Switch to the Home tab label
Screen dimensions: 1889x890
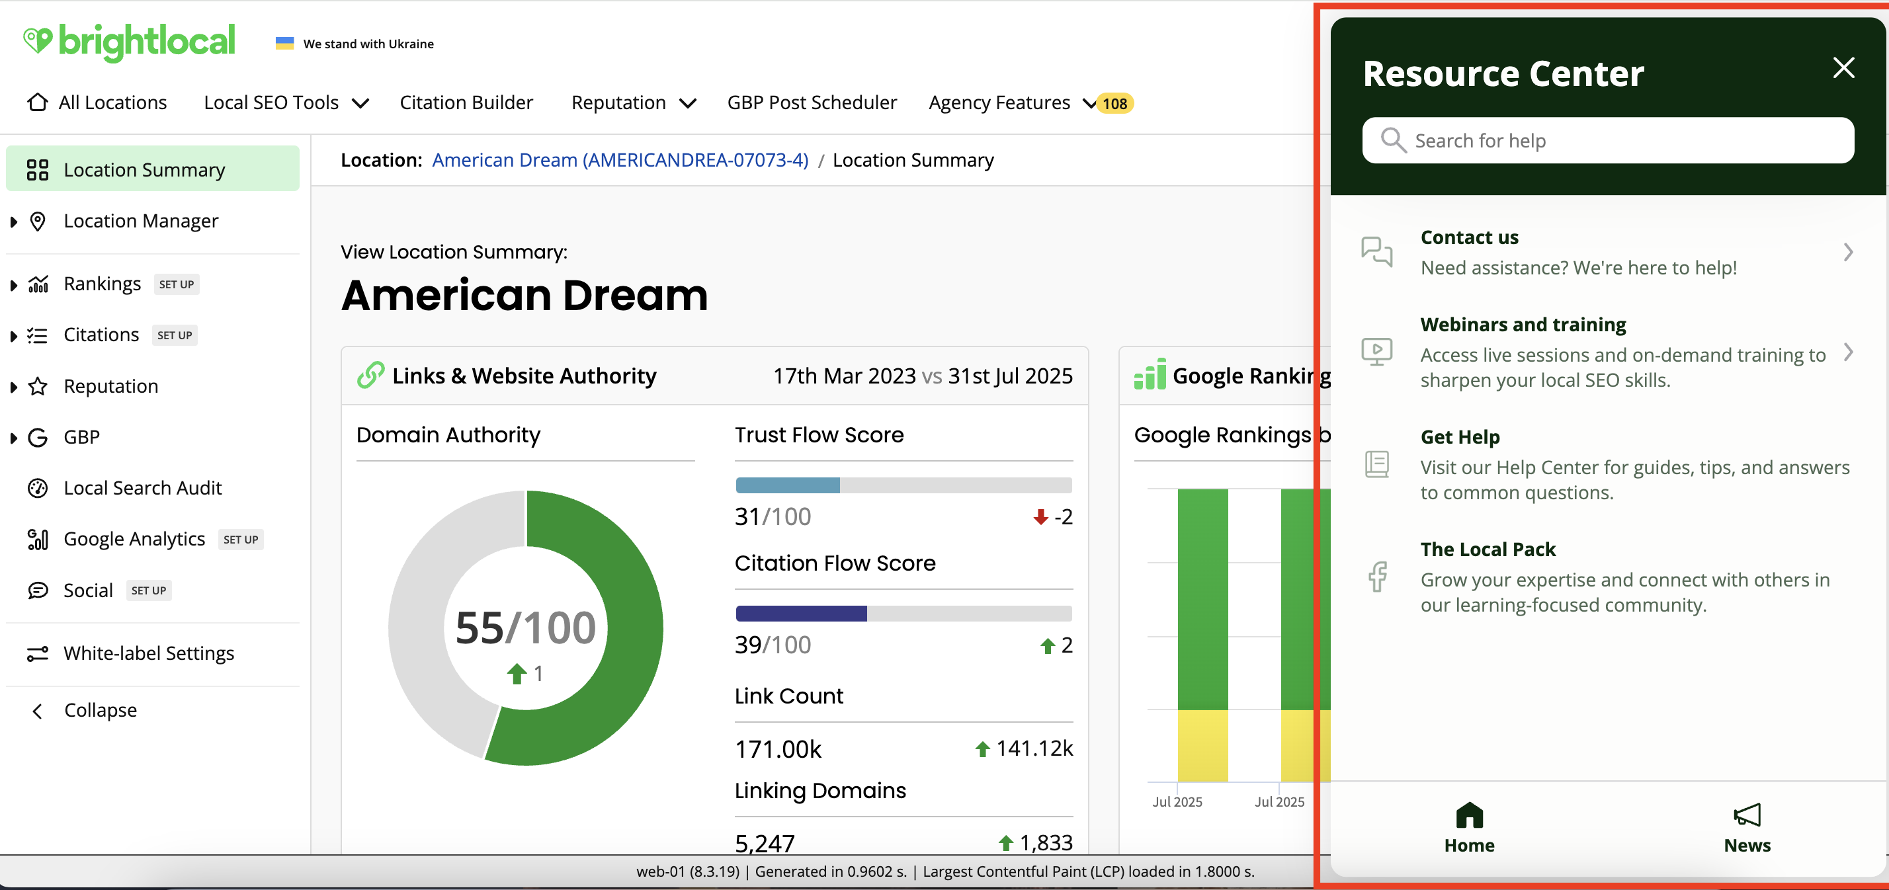click(1470, 845)
